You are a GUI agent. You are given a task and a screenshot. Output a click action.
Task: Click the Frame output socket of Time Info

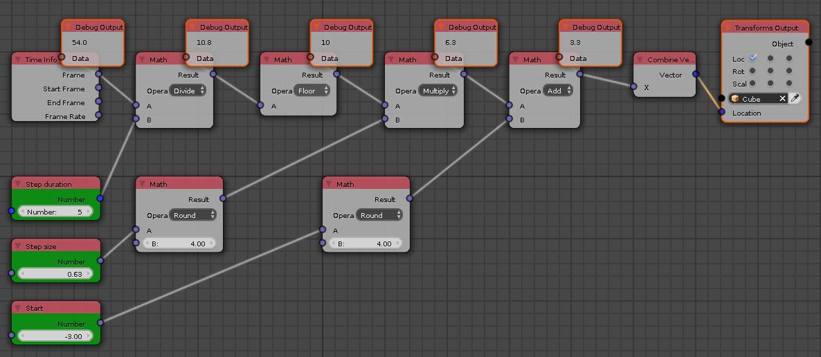pyautogui.click(x=98, y=74)
